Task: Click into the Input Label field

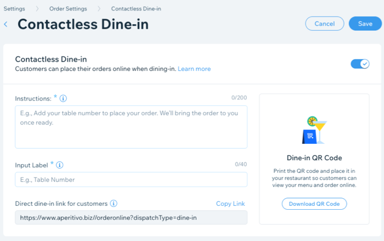Action: point(131,180)
